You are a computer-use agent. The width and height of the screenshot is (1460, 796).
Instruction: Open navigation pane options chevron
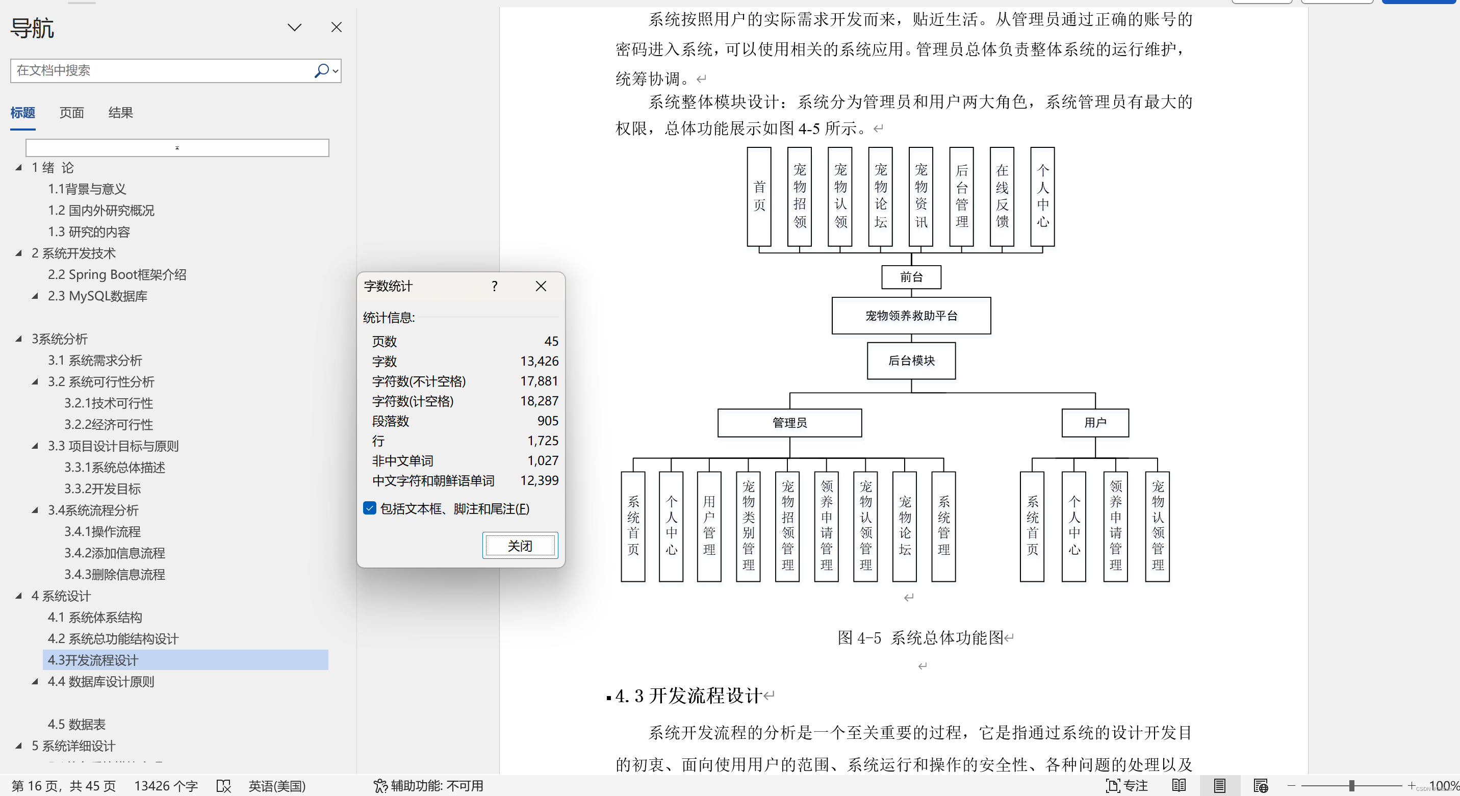(x=294, y=27)
